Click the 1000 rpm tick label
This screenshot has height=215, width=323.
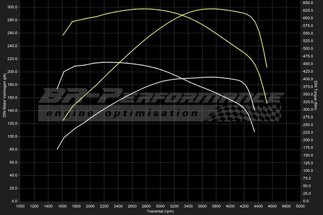point(21,206)
